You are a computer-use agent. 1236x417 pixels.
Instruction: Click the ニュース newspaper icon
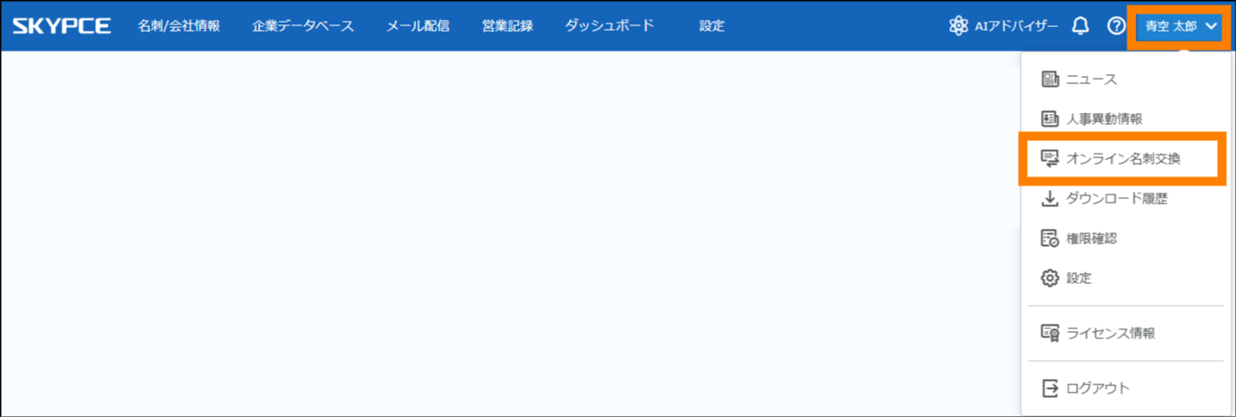tap(1050, 80)
